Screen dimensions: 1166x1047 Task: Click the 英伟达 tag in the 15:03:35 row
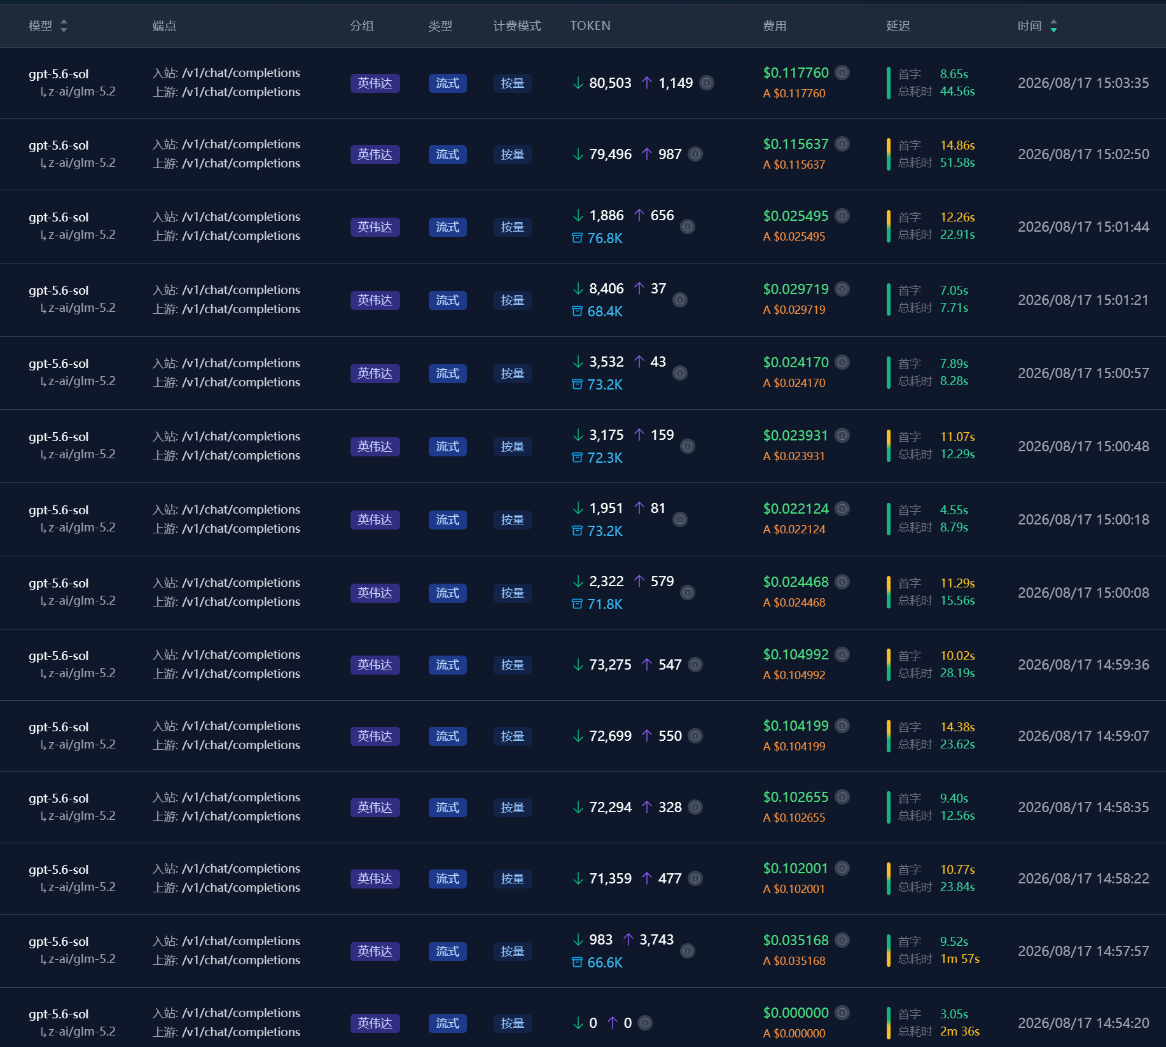click(375, 83)
